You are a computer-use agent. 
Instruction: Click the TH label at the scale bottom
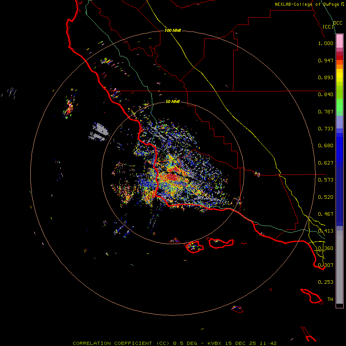pos(330,299)
